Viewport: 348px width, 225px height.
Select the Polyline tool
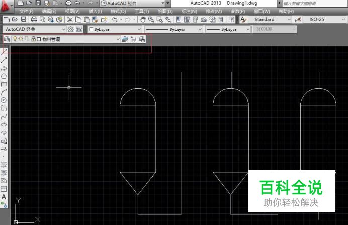4,68
